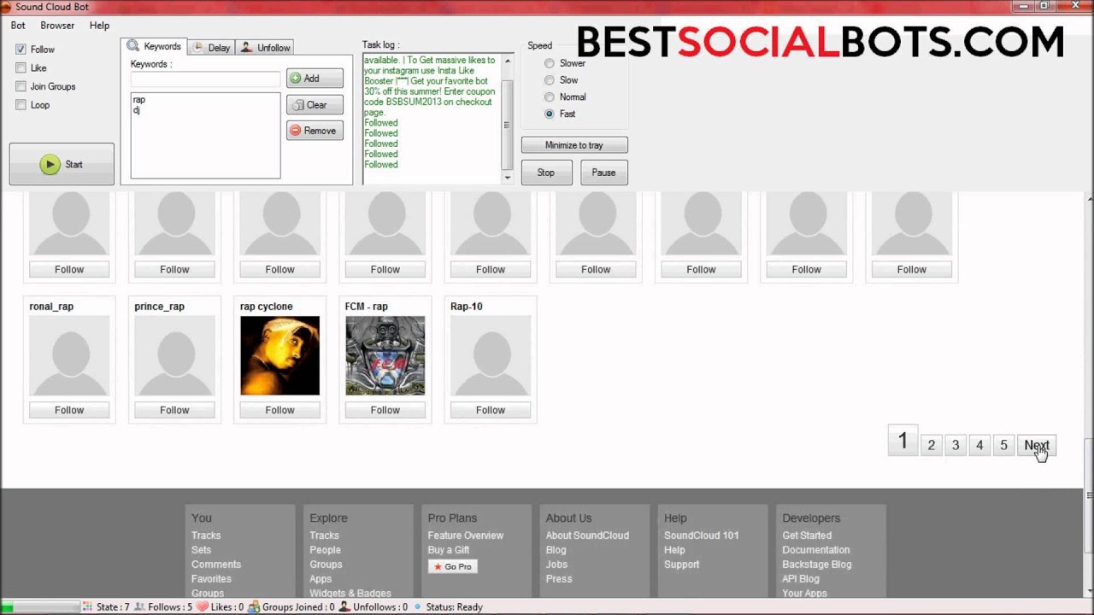
Task: Open Backstage Blog footer link
Action: (817, 565)
